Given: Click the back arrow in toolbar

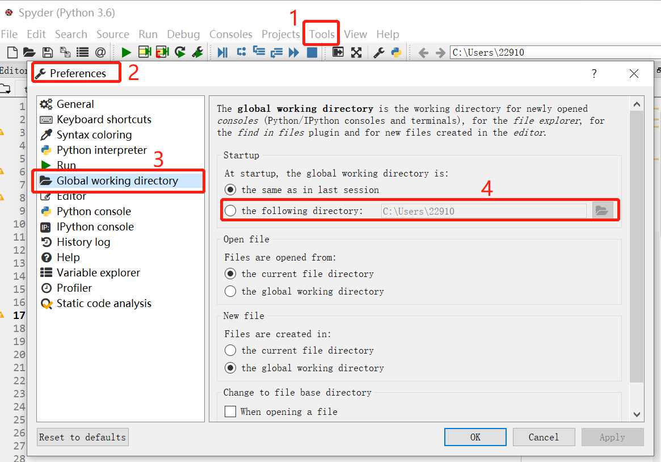Looking at the screenshot, I should (423, 53).
